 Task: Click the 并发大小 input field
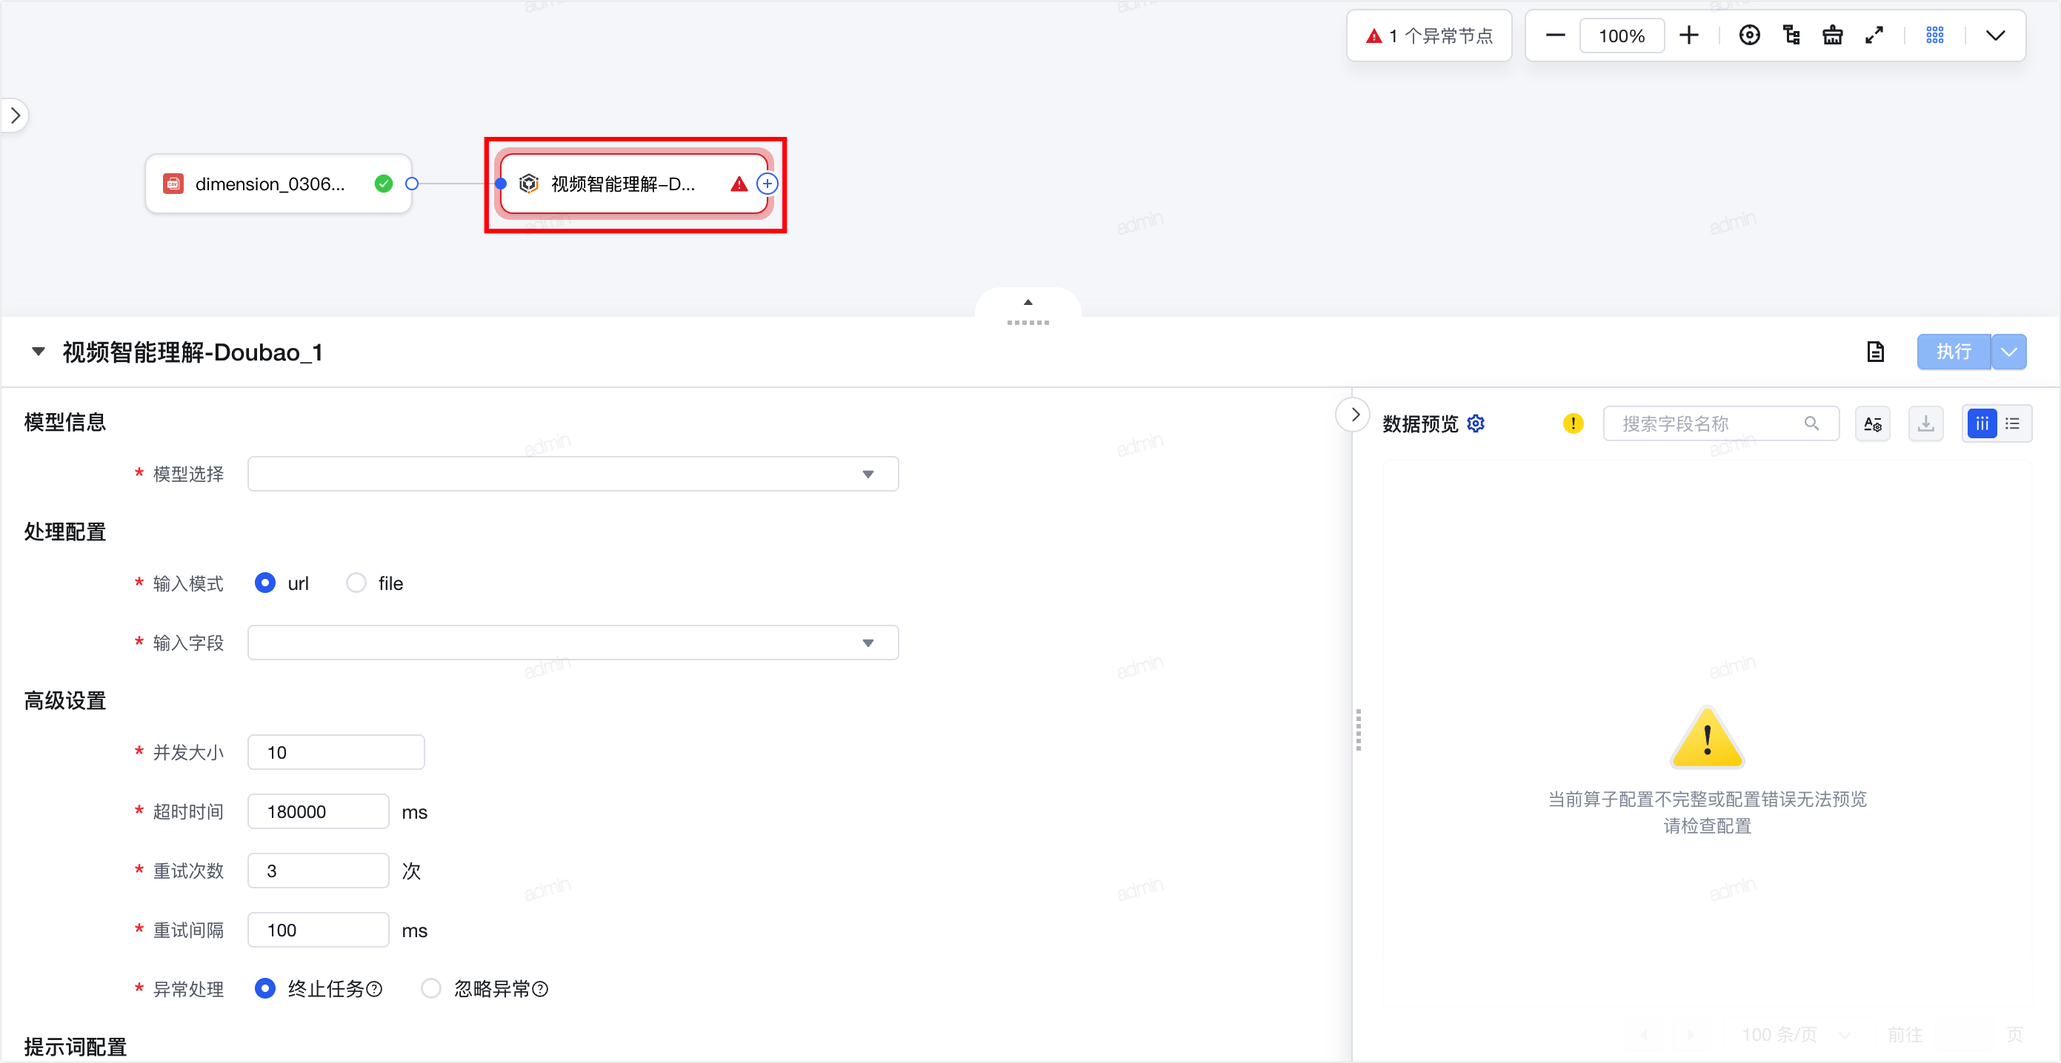pos(336,752)
